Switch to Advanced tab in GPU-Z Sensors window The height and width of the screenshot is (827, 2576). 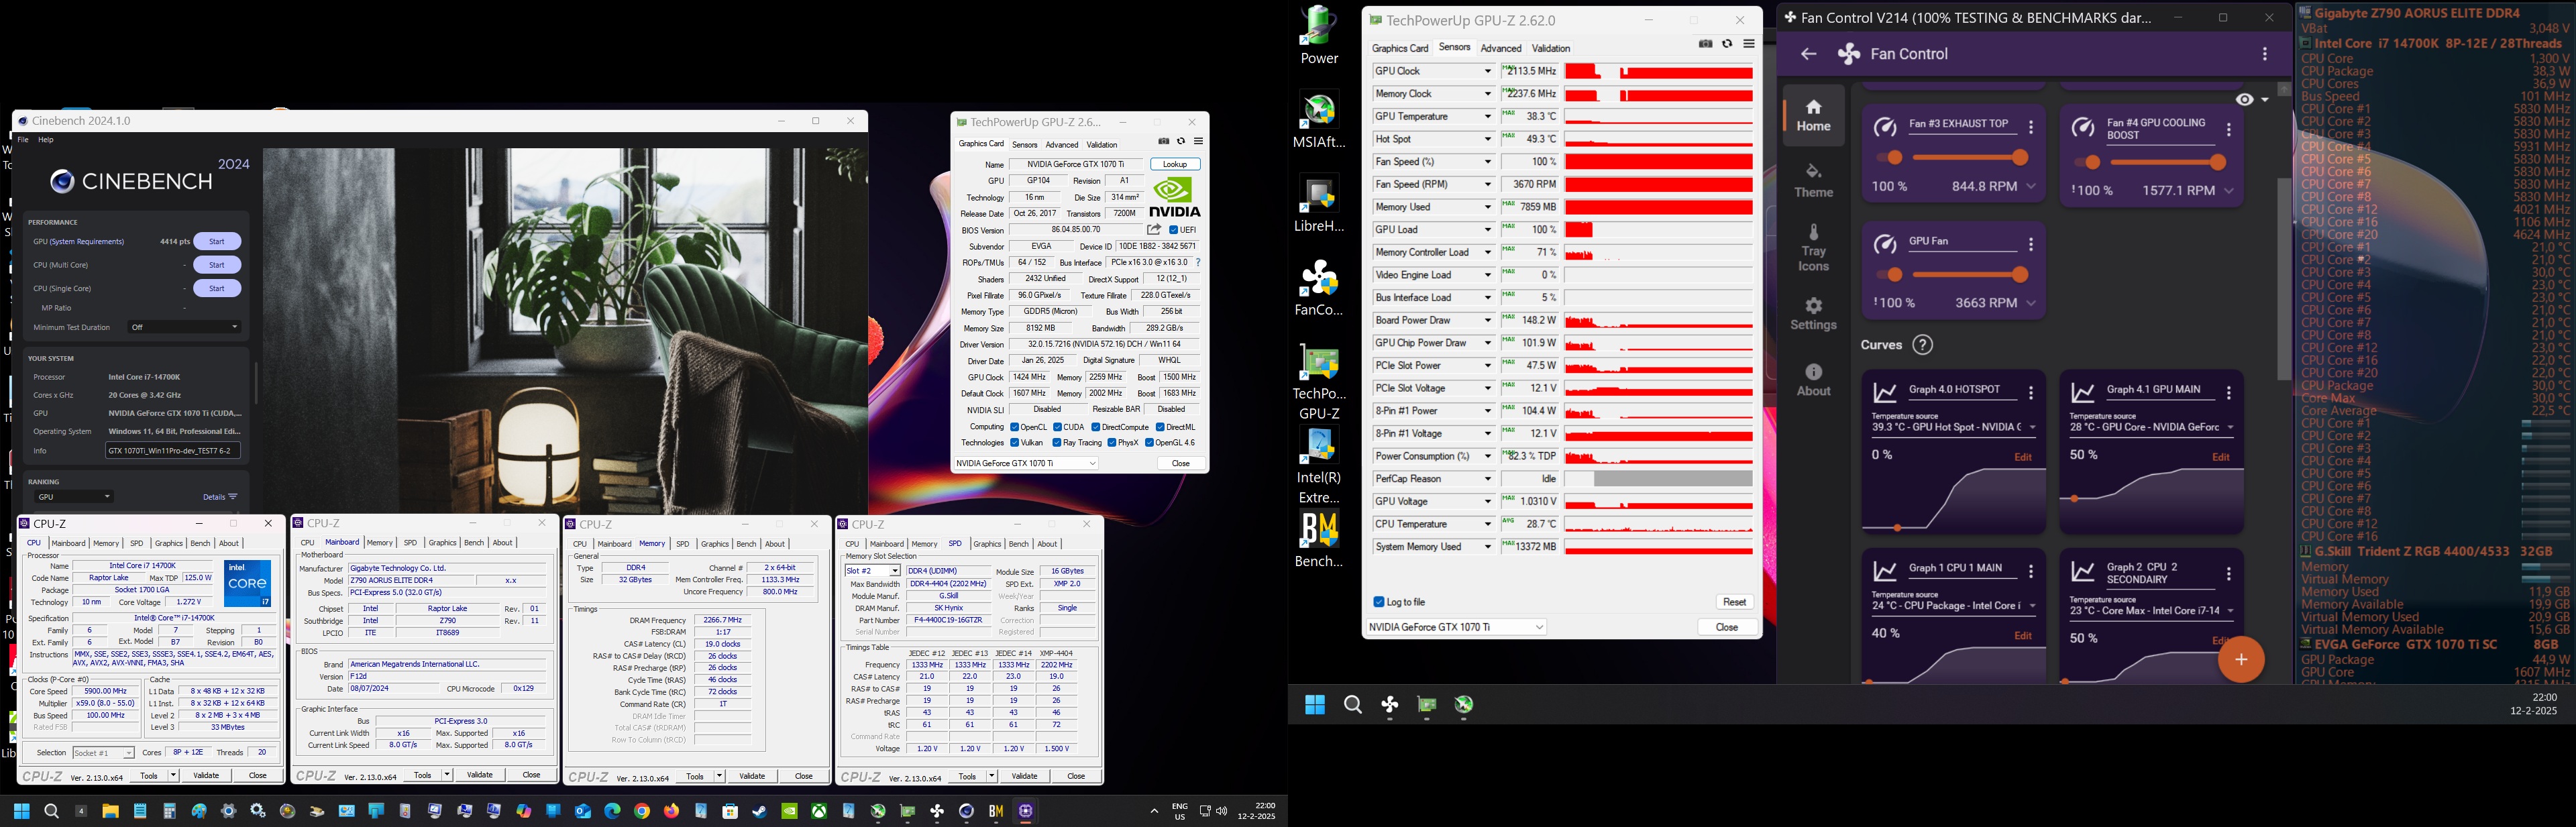[x=1500, y=48]
